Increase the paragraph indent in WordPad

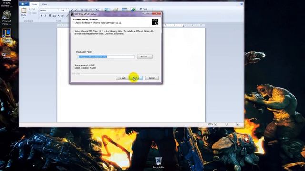coord(86,10)
